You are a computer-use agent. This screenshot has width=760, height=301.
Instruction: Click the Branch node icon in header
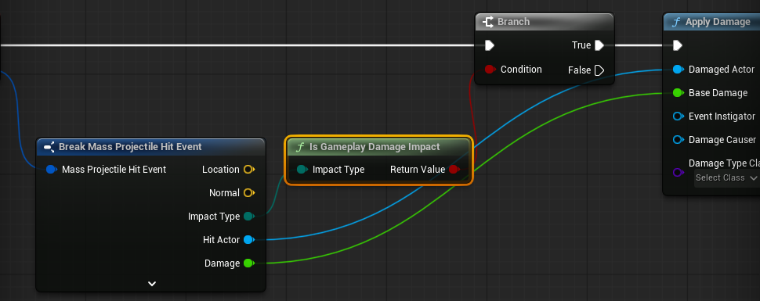[487, 21]
